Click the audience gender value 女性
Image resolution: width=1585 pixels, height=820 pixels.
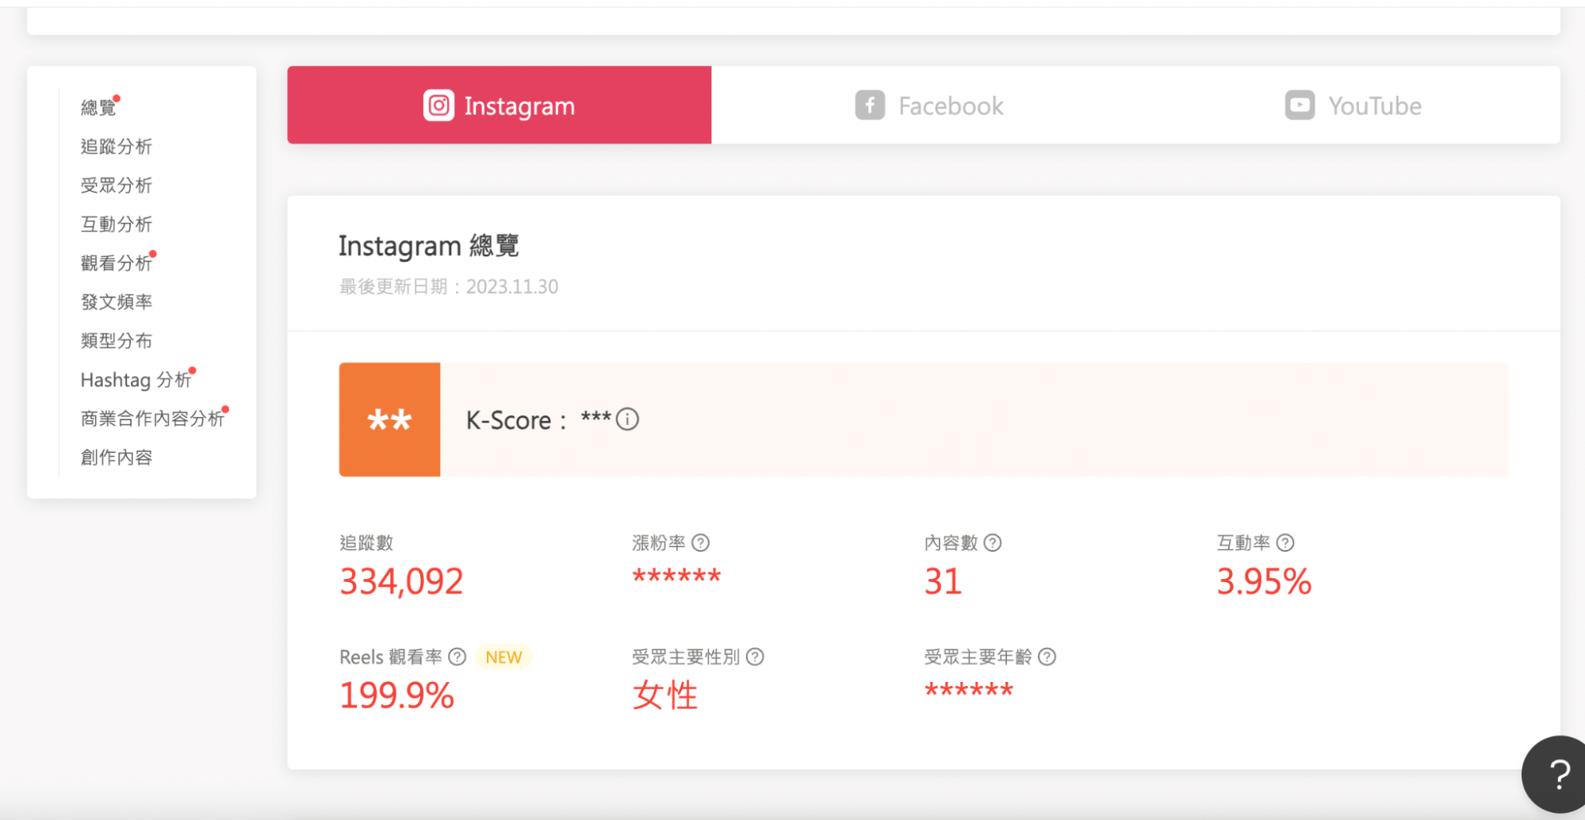point(664,695)
